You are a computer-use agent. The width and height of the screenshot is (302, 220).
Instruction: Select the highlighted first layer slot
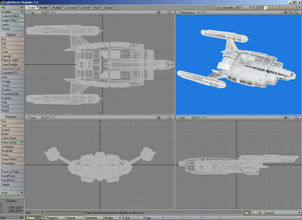coord(265,8)
